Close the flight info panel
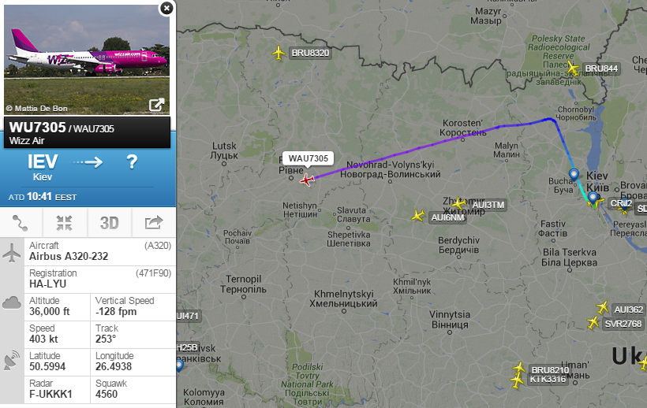This screenshot has height=408, width=647. (x=166, y=8)
